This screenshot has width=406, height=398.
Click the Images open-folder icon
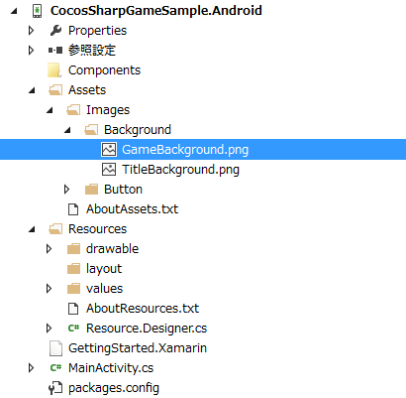pyautogui.click(x=73, y=110)
